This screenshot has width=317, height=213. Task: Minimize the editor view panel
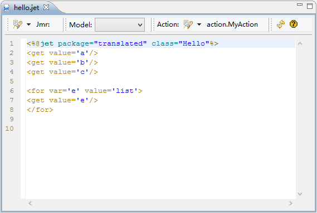pyautogui.click(x=300, y=4)
